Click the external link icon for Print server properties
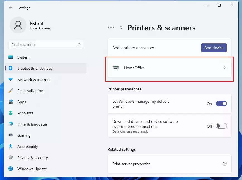 (225, 164)
